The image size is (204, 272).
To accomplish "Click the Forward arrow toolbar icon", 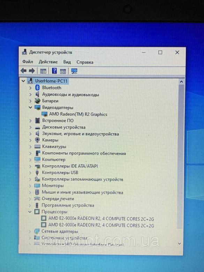I will click(x=32, y=71).
